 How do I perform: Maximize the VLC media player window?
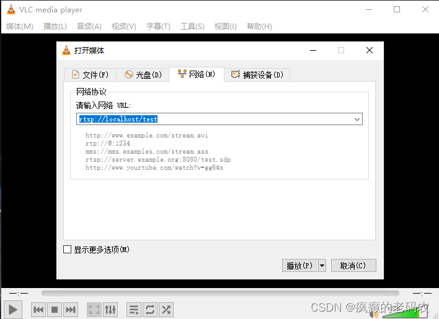pyautogui.click(x=397, y=9)
